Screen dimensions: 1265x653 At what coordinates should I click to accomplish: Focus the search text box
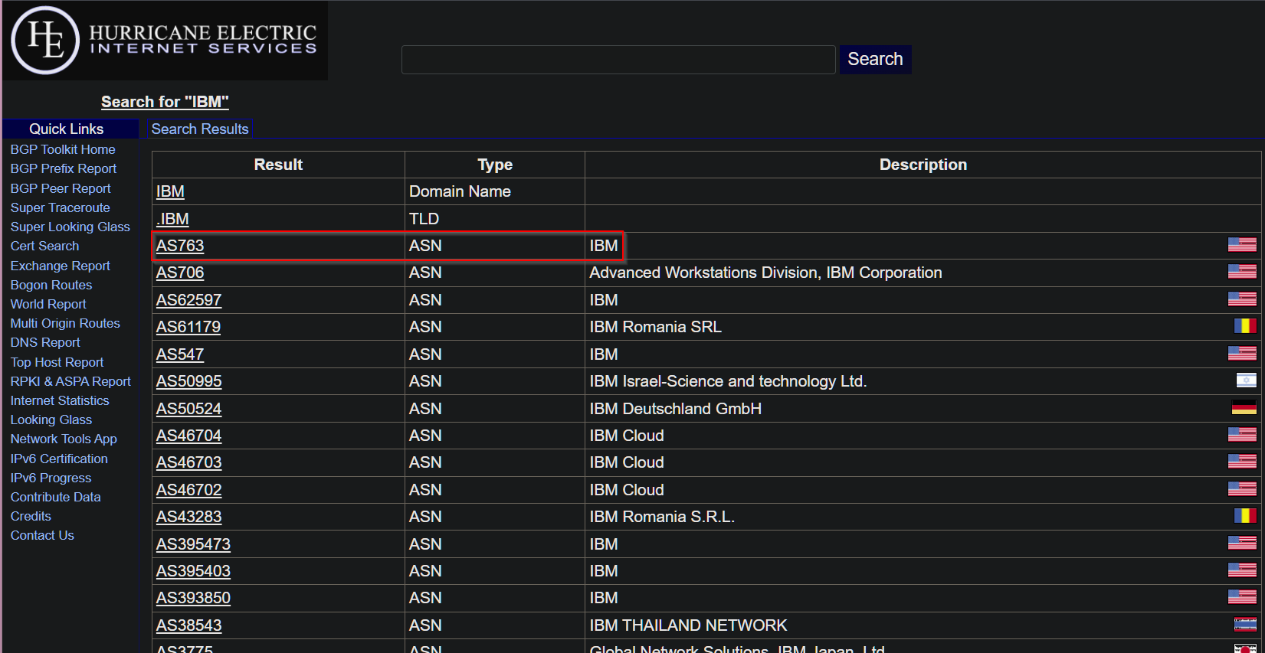tap(618, 60)
